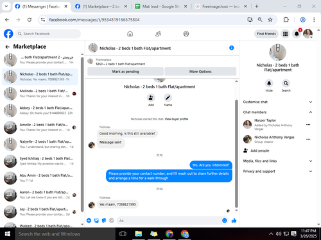The height and width of the screenshot is (240, 321).
Task: Open Chrome three-dot menu
Action: coord(314,20)
